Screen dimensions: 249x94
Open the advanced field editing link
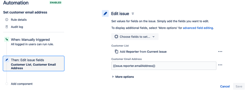198,28
